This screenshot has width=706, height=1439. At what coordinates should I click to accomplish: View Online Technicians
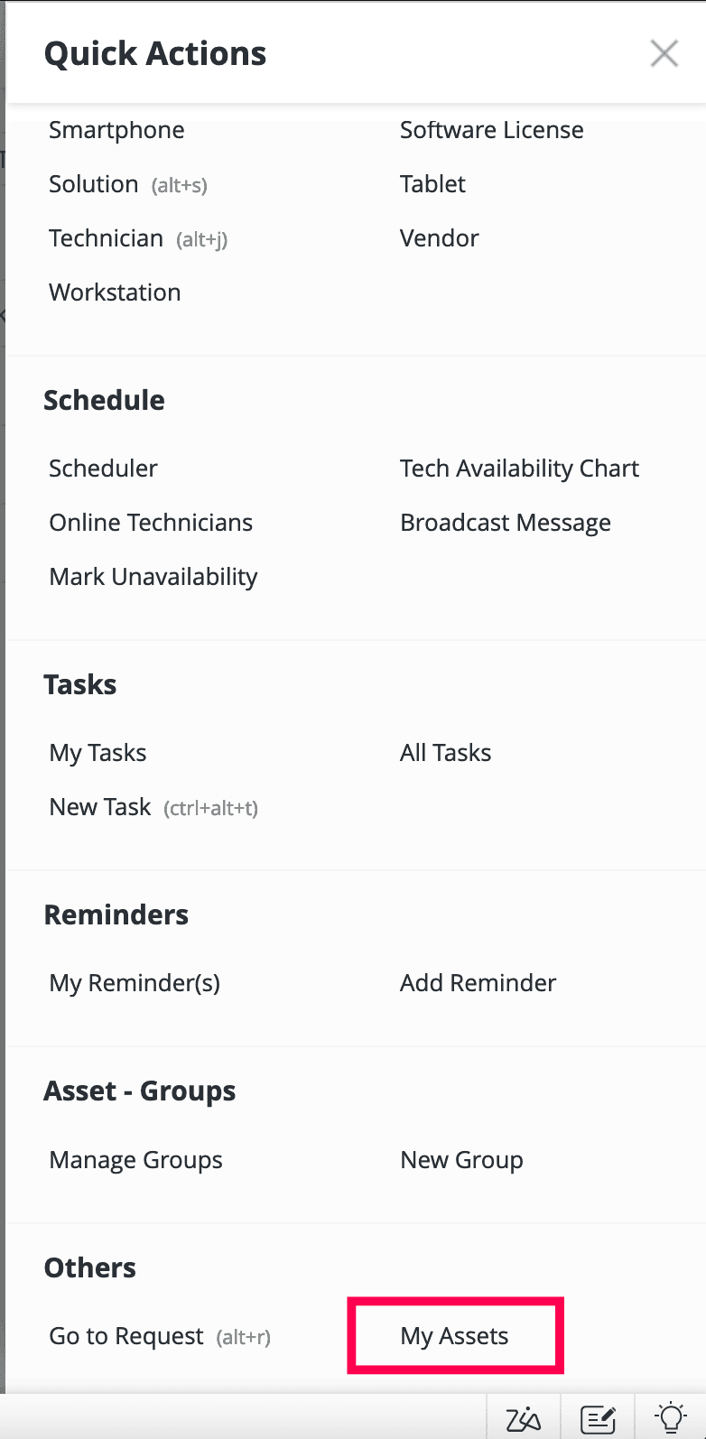click(151, 523)
